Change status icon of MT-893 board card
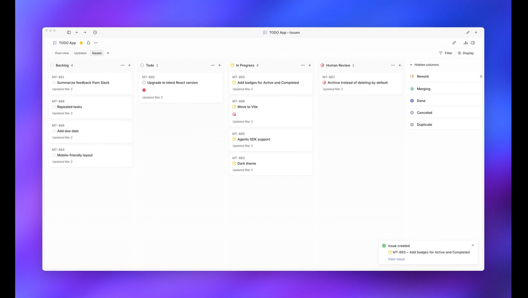The image size is (528, 298). tap(234, 83)
